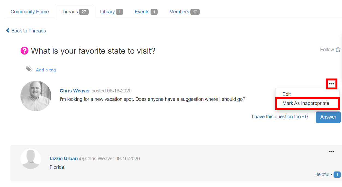
Task: Click the tag icon beside Add a tag
Action: [x=29, y=69]
